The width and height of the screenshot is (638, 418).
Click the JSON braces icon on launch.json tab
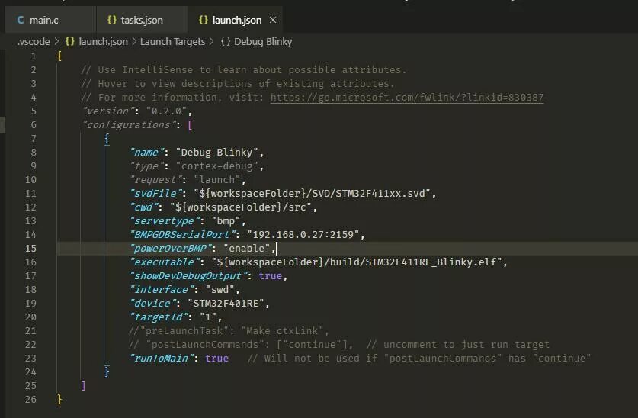click(204, 20)
